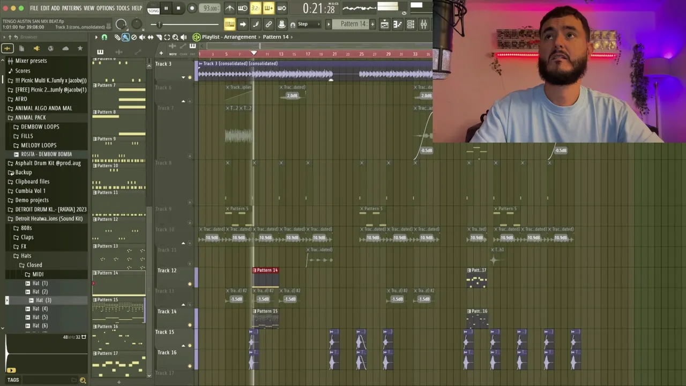Viewport: 686px width, 386px height.
Task: Select ROSITA - DEMBOW BOMBA file
Action: coord(46,154)
